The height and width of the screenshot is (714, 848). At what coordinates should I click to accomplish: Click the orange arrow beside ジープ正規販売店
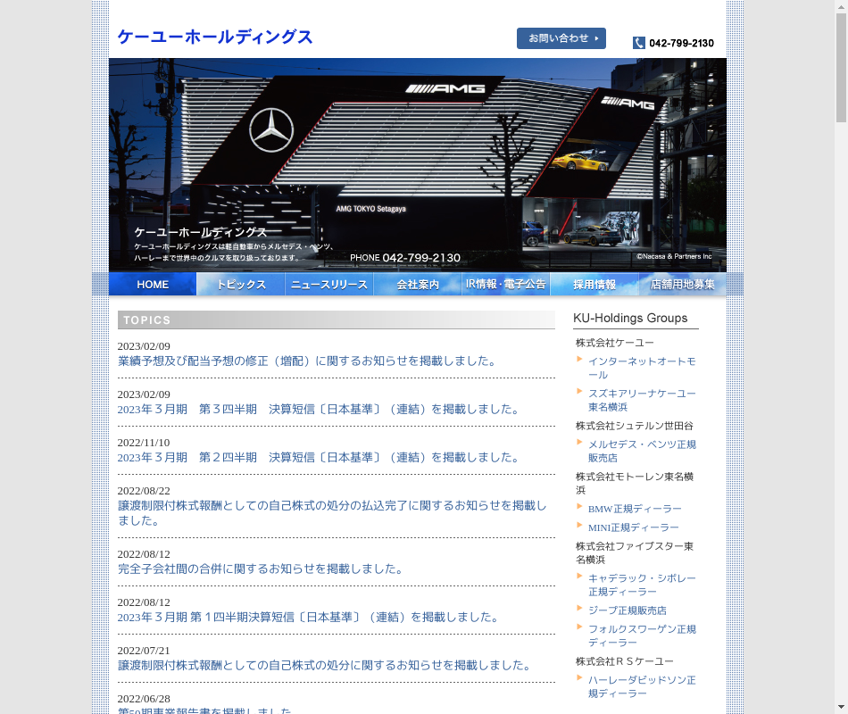[579, 609]
